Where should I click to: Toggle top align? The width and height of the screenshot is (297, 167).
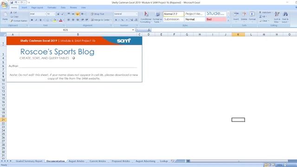tap(69, 14)
